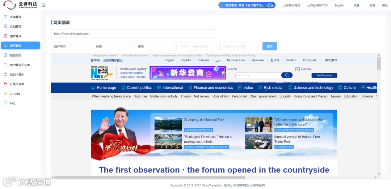
Task: Open 帮助 in top header
Action: (385, 5)
